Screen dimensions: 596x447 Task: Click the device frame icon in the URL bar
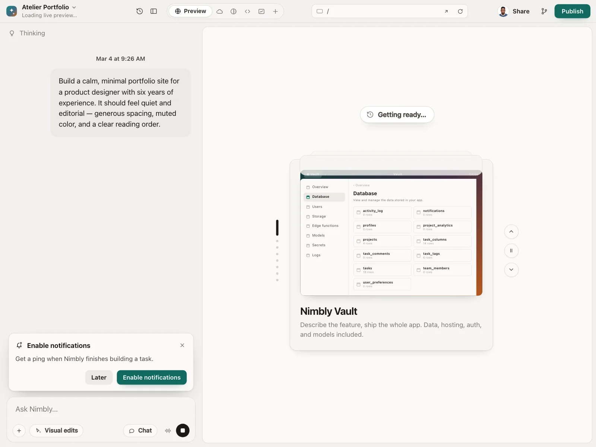(320, 11)
